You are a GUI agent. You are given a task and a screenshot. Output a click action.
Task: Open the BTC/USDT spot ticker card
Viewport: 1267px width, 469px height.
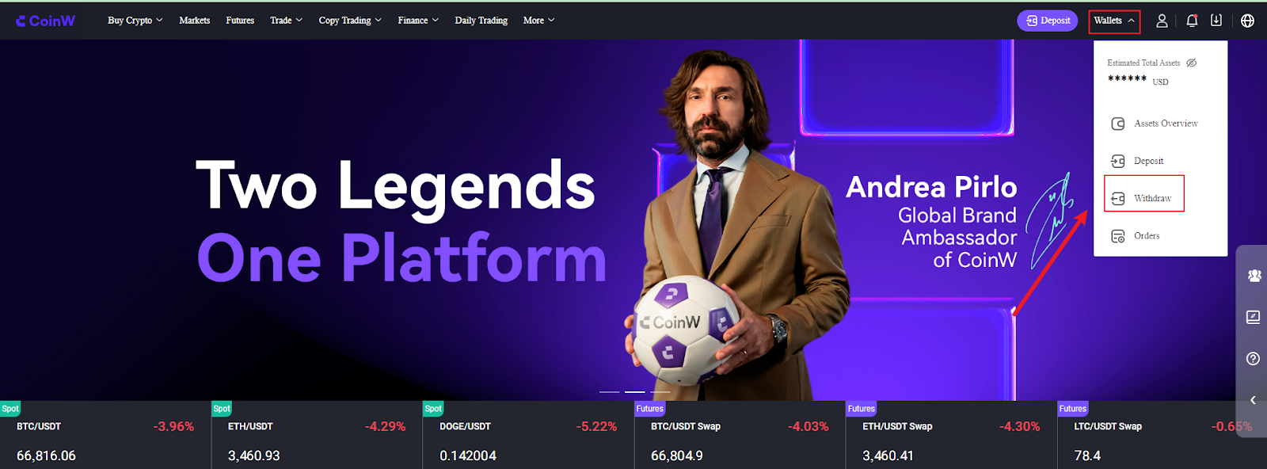[105, 435]
